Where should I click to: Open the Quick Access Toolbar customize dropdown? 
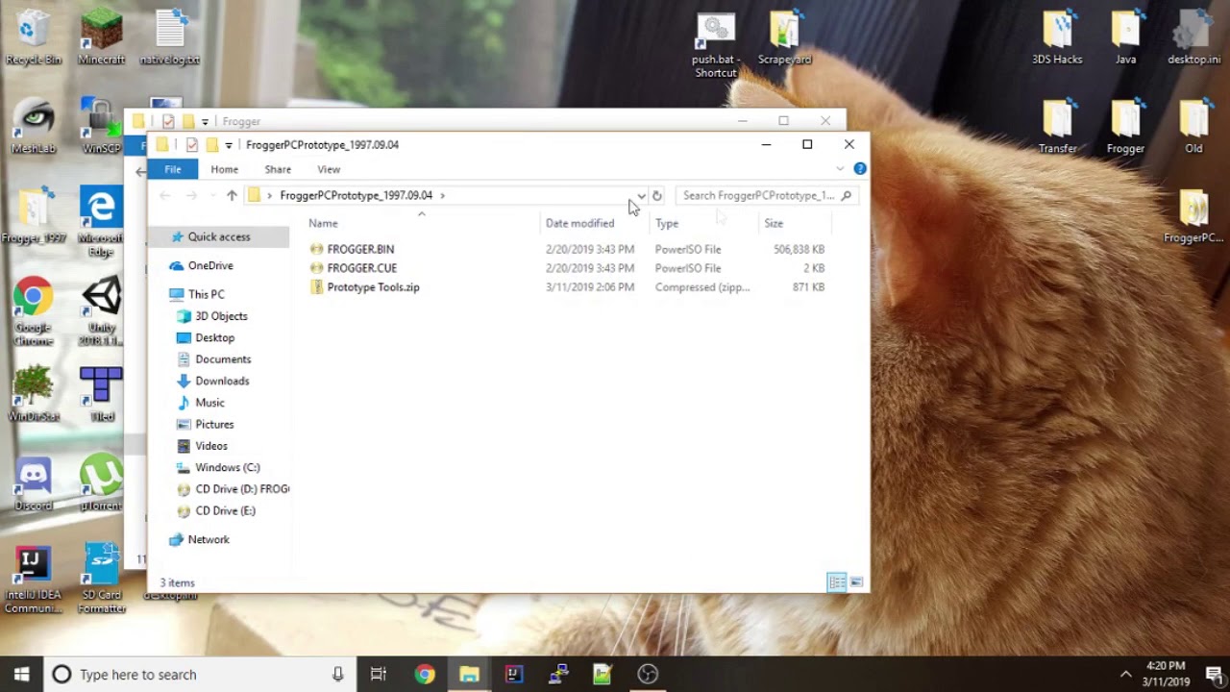(228, 145)
